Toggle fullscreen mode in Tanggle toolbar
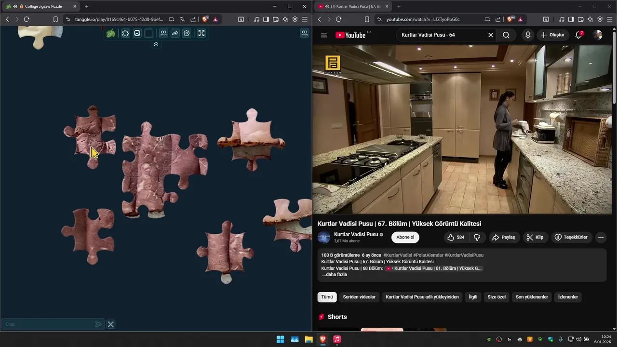The width and height of the screenshot is (617, 347). (x=201, y=33)
